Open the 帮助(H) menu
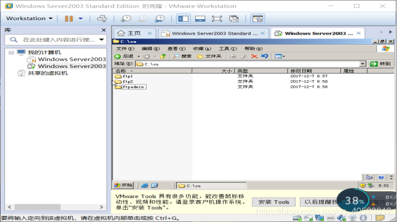 [x=253, y=48]
